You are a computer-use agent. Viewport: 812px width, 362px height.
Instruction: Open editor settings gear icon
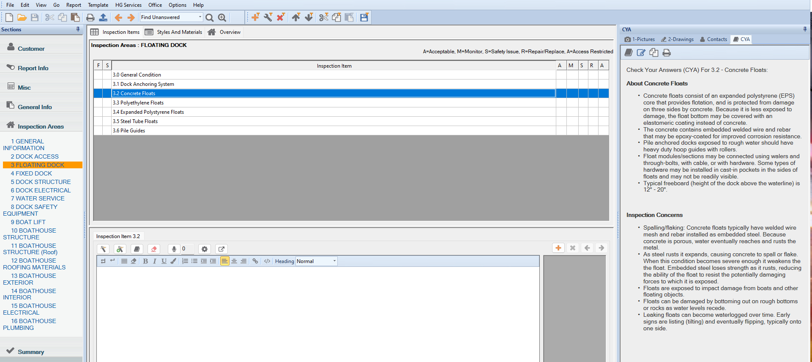[x=205, y=249]
